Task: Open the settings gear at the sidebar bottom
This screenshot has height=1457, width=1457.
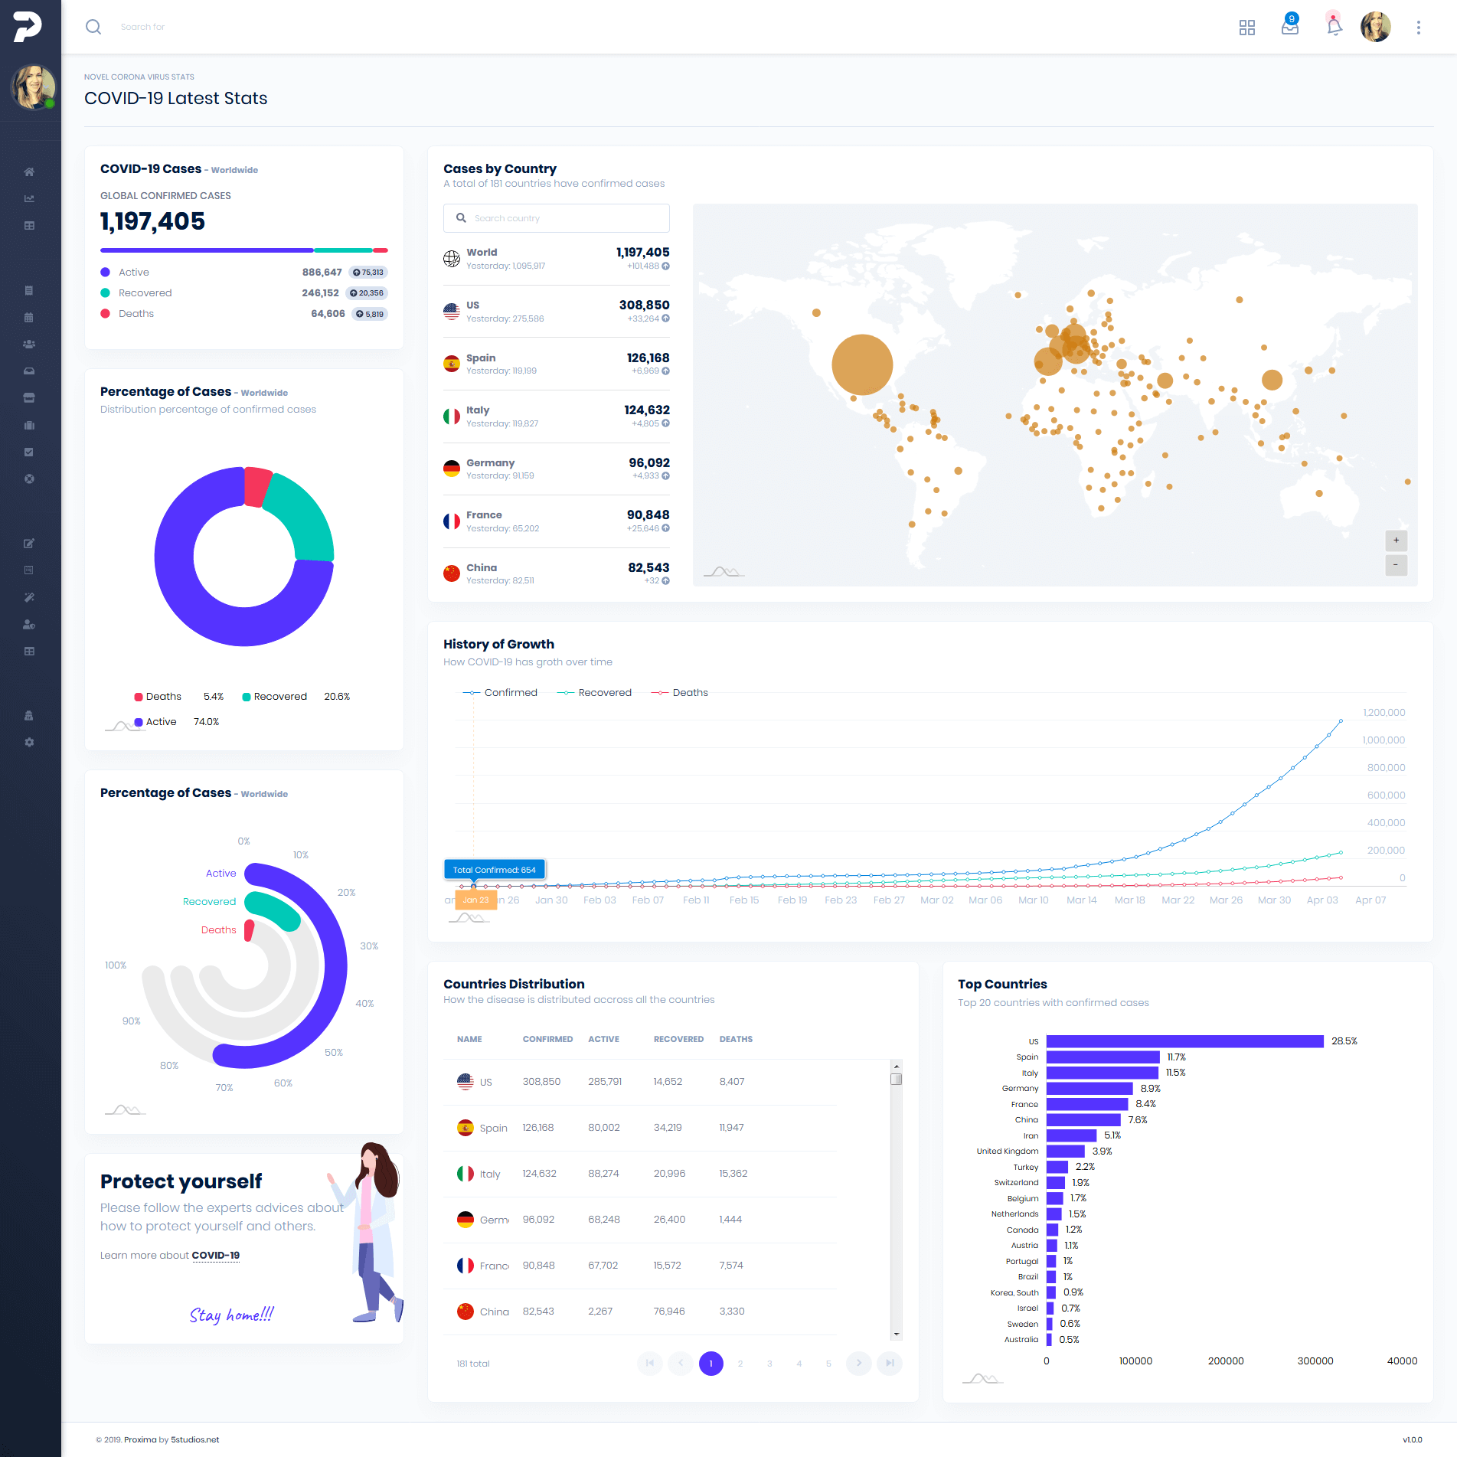Action: 29,742
